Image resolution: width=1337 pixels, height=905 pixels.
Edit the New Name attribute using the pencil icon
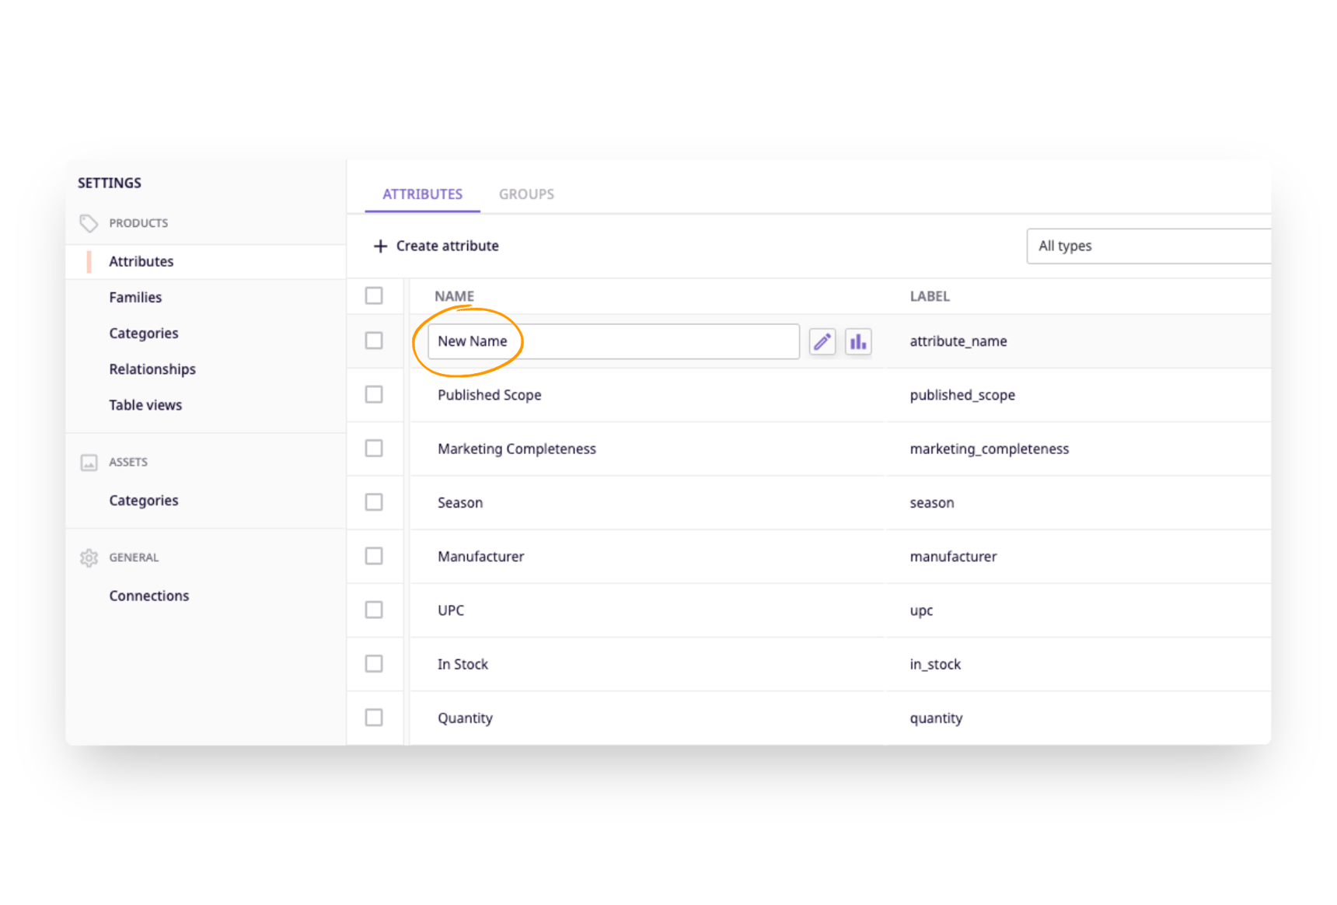click(x=822, y=341)
